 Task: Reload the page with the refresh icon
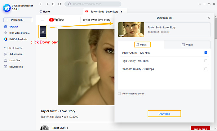[x=60, y=4]
